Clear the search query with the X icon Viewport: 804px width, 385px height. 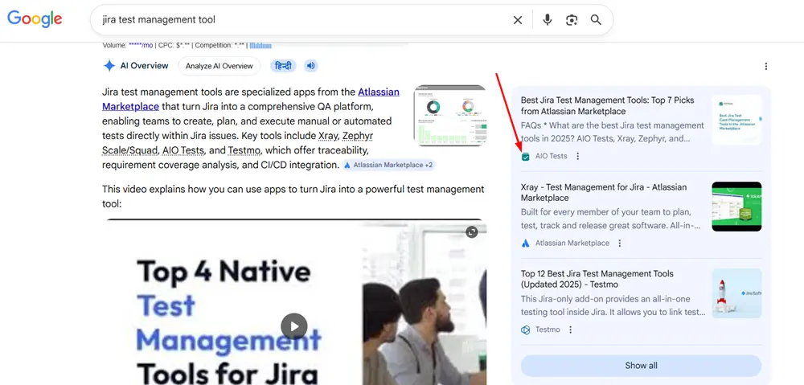coord(518,20)
